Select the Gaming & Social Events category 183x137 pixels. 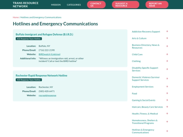point(144,100)
